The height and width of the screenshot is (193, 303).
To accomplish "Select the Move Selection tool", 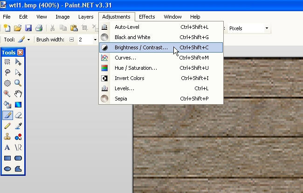I will coord(18,73).
